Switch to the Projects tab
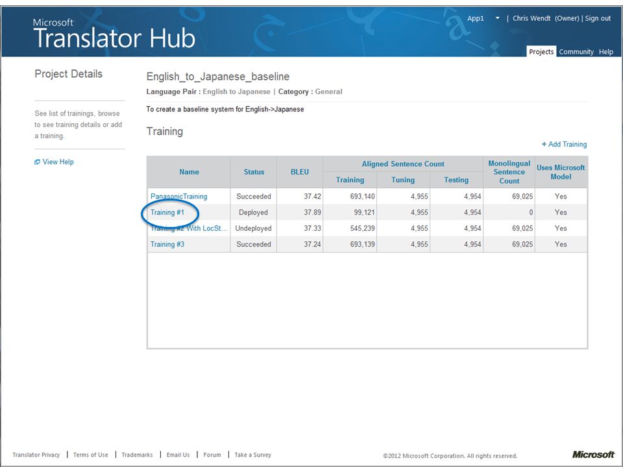Image resolution: width=623 pixels, height=467 pixels. [541, 52]
